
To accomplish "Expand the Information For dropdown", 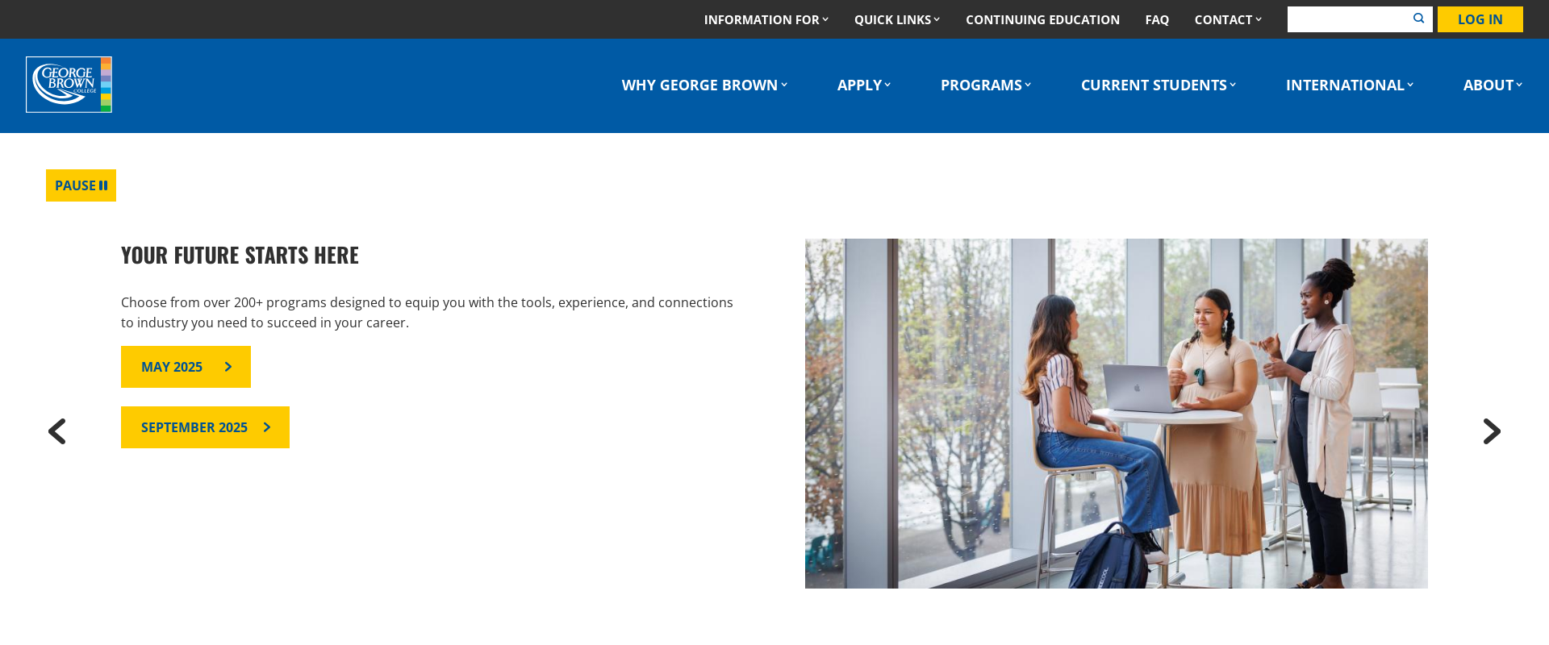I will point(766,19).
